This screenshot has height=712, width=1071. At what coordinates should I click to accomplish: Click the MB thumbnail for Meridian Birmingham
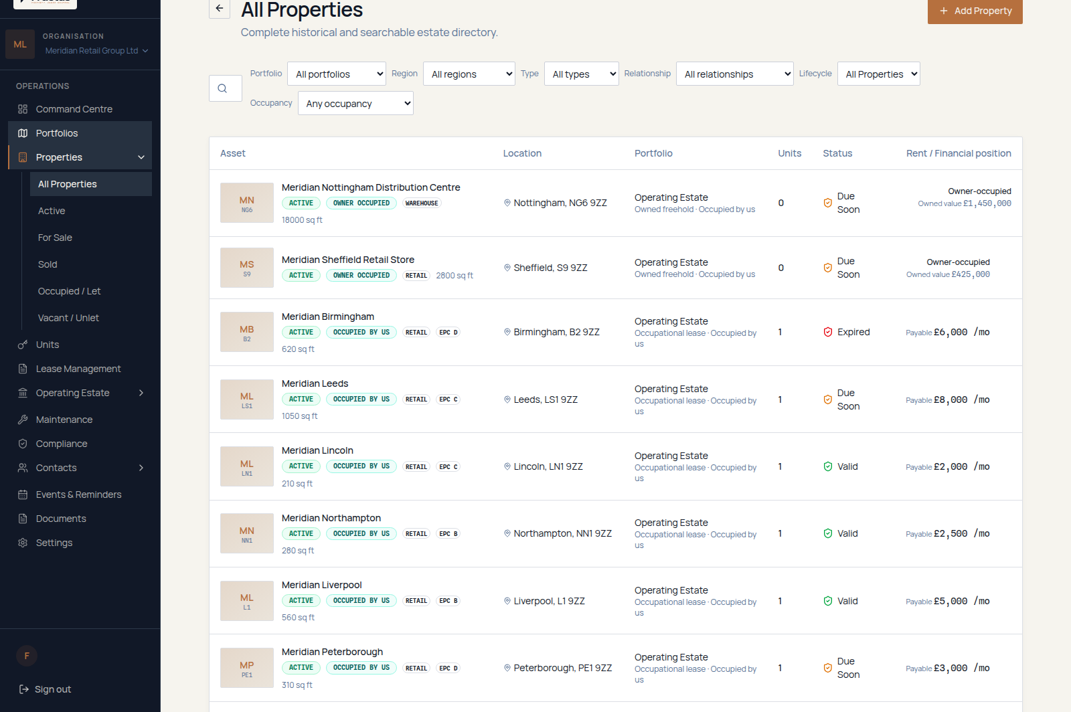coord(247,332)
